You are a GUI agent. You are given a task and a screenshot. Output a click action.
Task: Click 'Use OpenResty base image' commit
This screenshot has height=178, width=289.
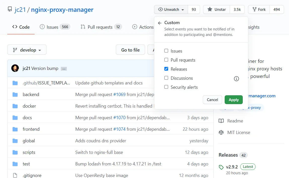pyautogui.click(x=102, y=175)
